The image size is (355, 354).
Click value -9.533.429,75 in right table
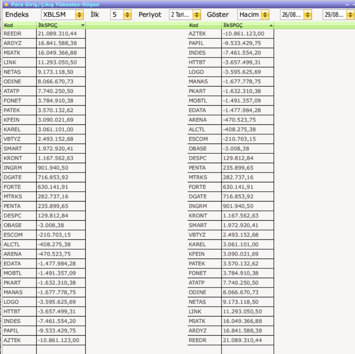[x=242, y=43]
